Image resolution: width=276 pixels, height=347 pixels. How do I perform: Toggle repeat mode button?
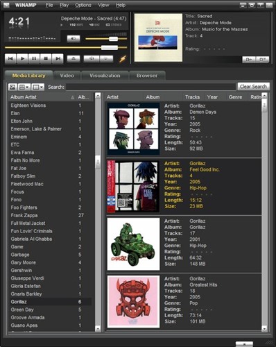coord(106,59)
